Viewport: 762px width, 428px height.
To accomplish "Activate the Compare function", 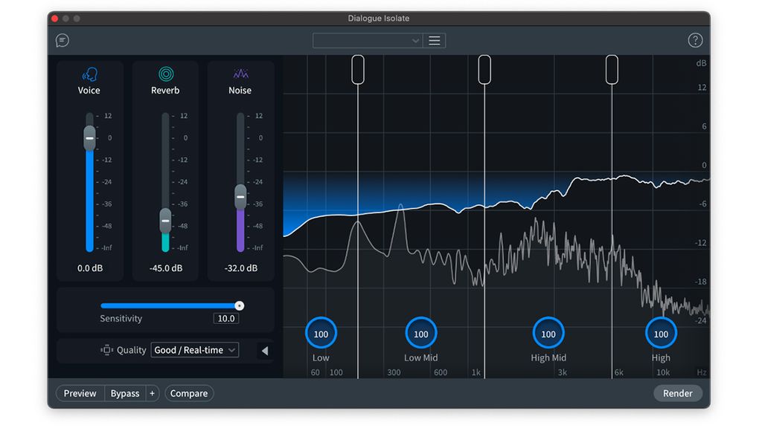I will tap(188, 393).
